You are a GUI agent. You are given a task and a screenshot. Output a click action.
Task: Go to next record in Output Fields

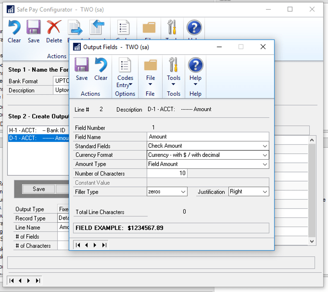pos(95,245)
